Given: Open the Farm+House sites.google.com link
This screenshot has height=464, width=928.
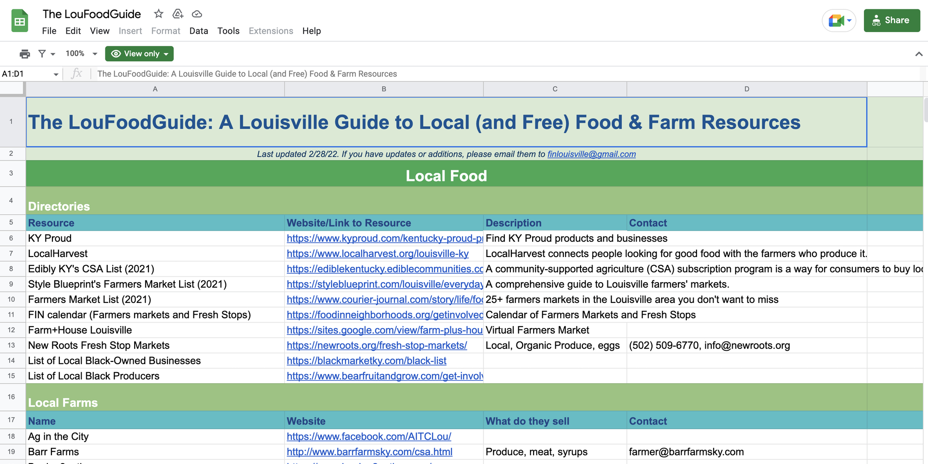Looking at the screenshot, I should [x=385, y=330].
